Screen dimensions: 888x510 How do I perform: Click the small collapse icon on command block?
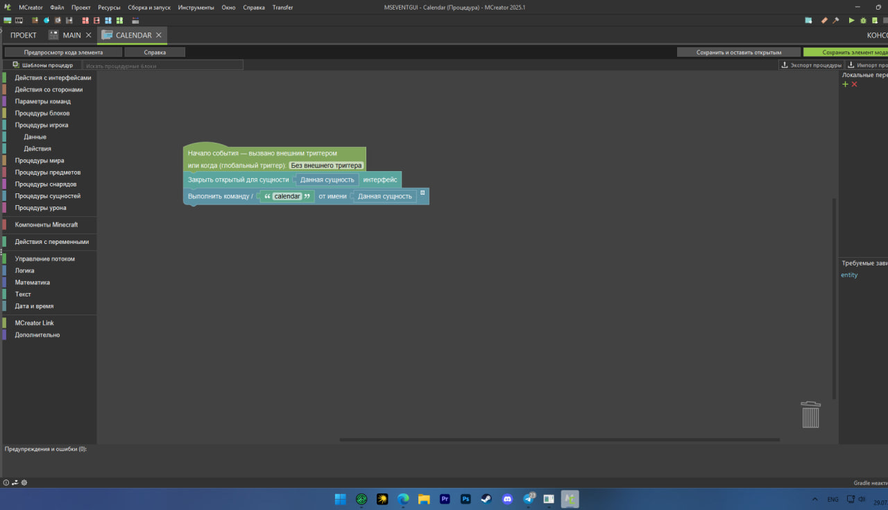(422, 192)
